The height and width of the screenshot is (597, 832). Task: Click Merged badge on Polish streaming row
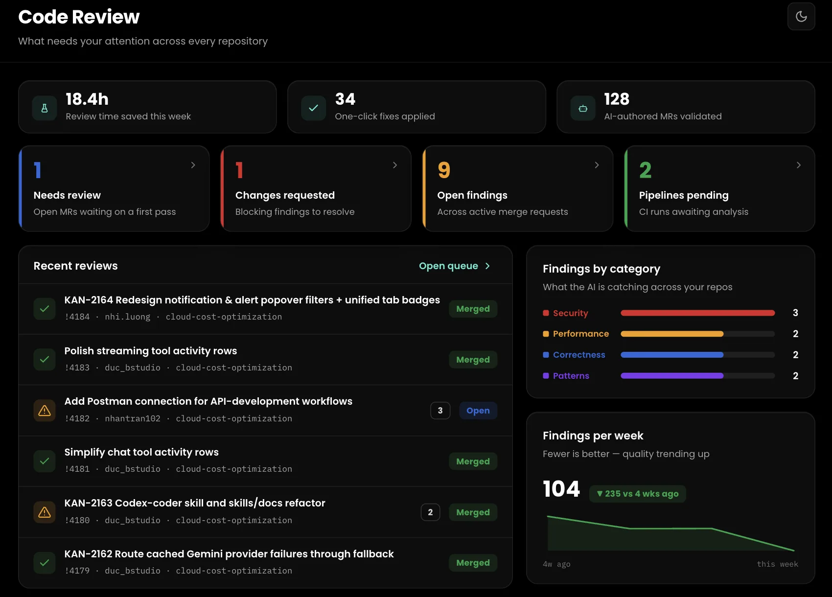tap(473, 360)
